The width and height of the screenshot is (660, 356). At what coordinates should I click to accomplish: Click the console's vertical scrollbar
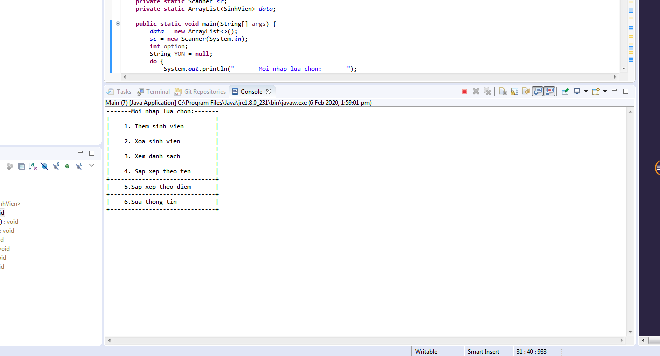(x=630, y=221)
